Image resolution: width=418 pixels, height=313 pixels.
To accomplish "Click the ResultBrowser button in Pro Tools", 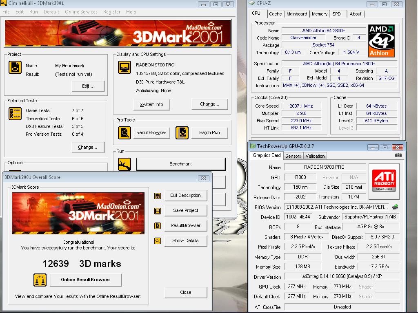I will tap(151, 132).
